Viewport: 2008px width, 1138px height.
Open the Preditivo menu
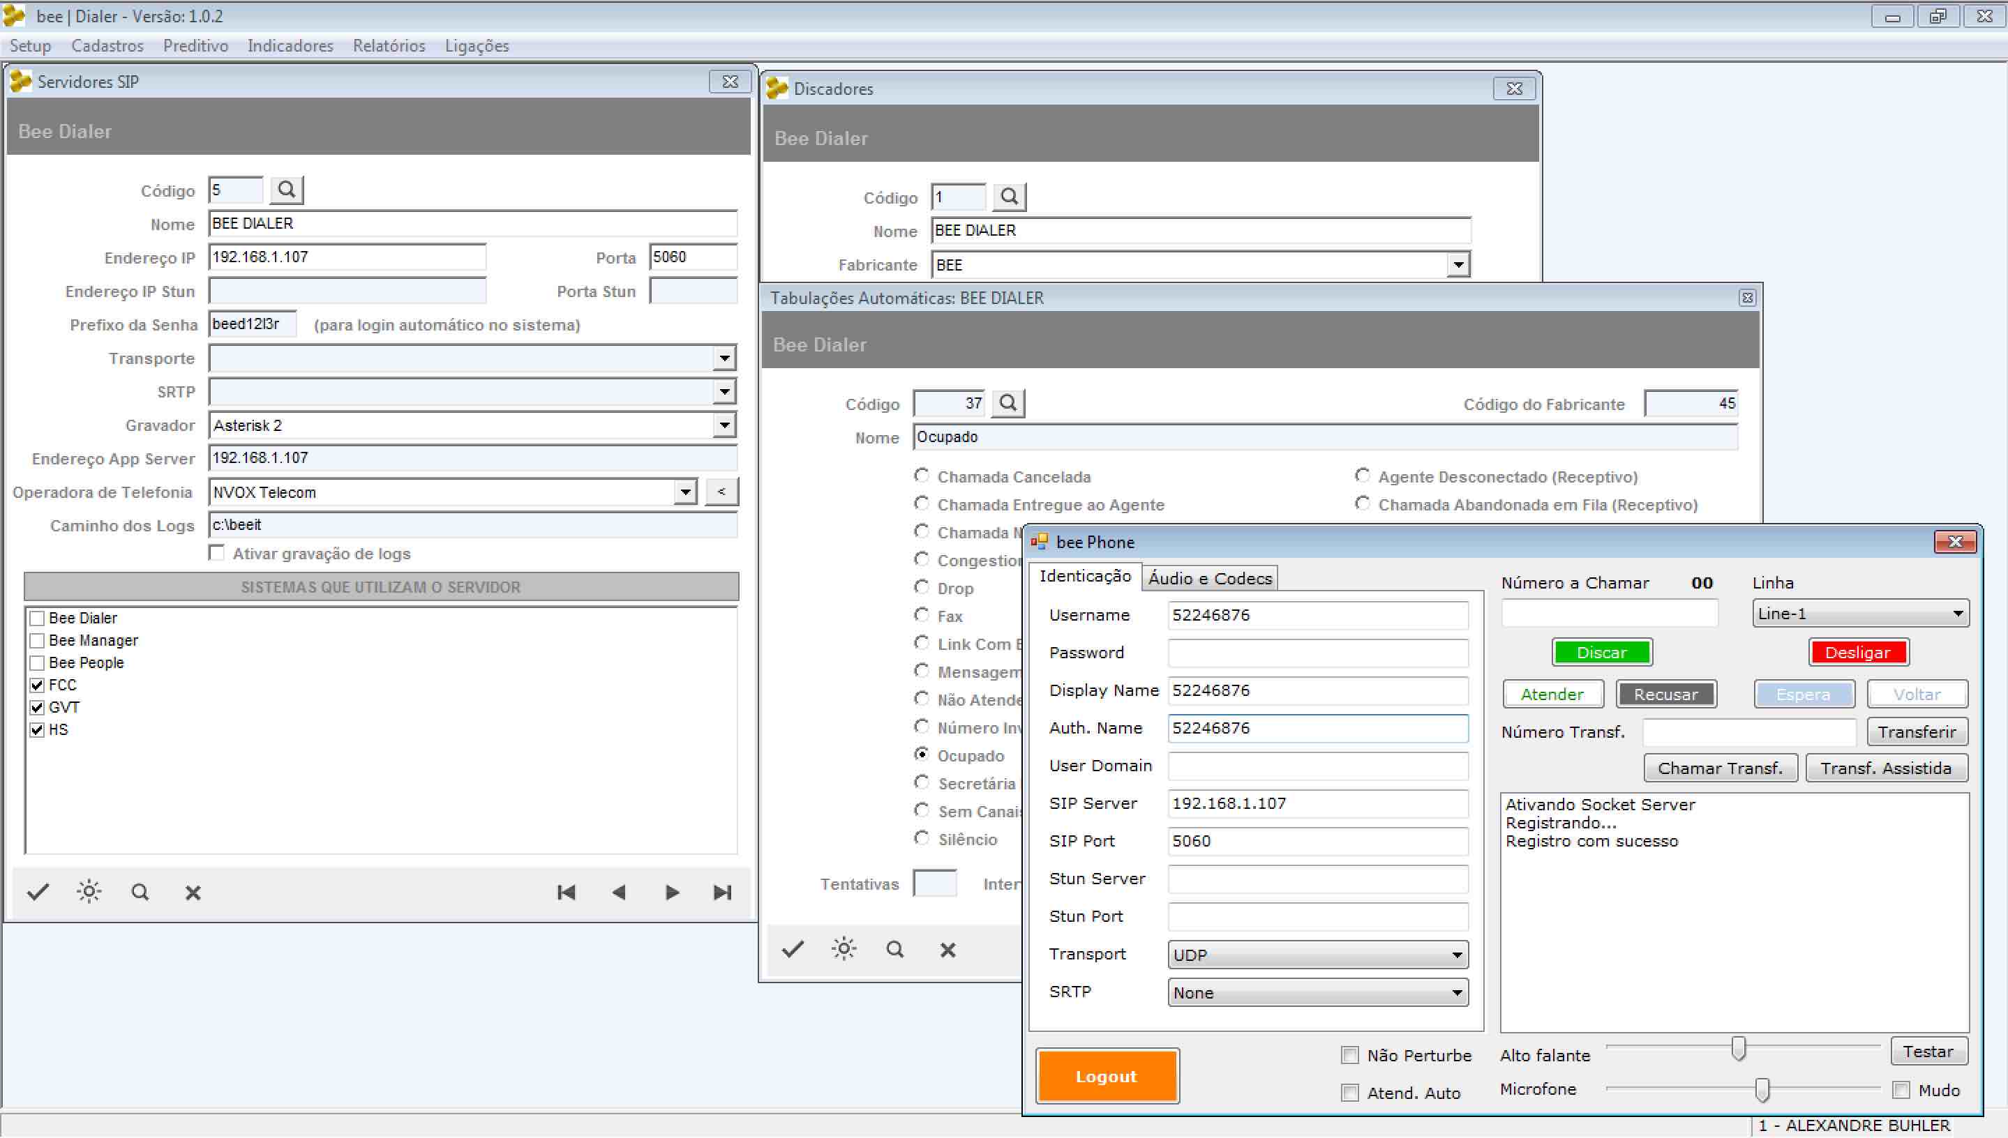(195, 45)
